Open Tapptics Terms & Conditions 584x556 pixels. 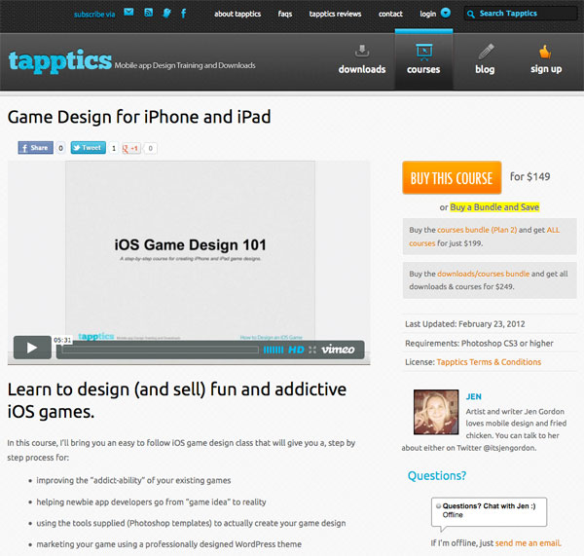coord(489,362)
